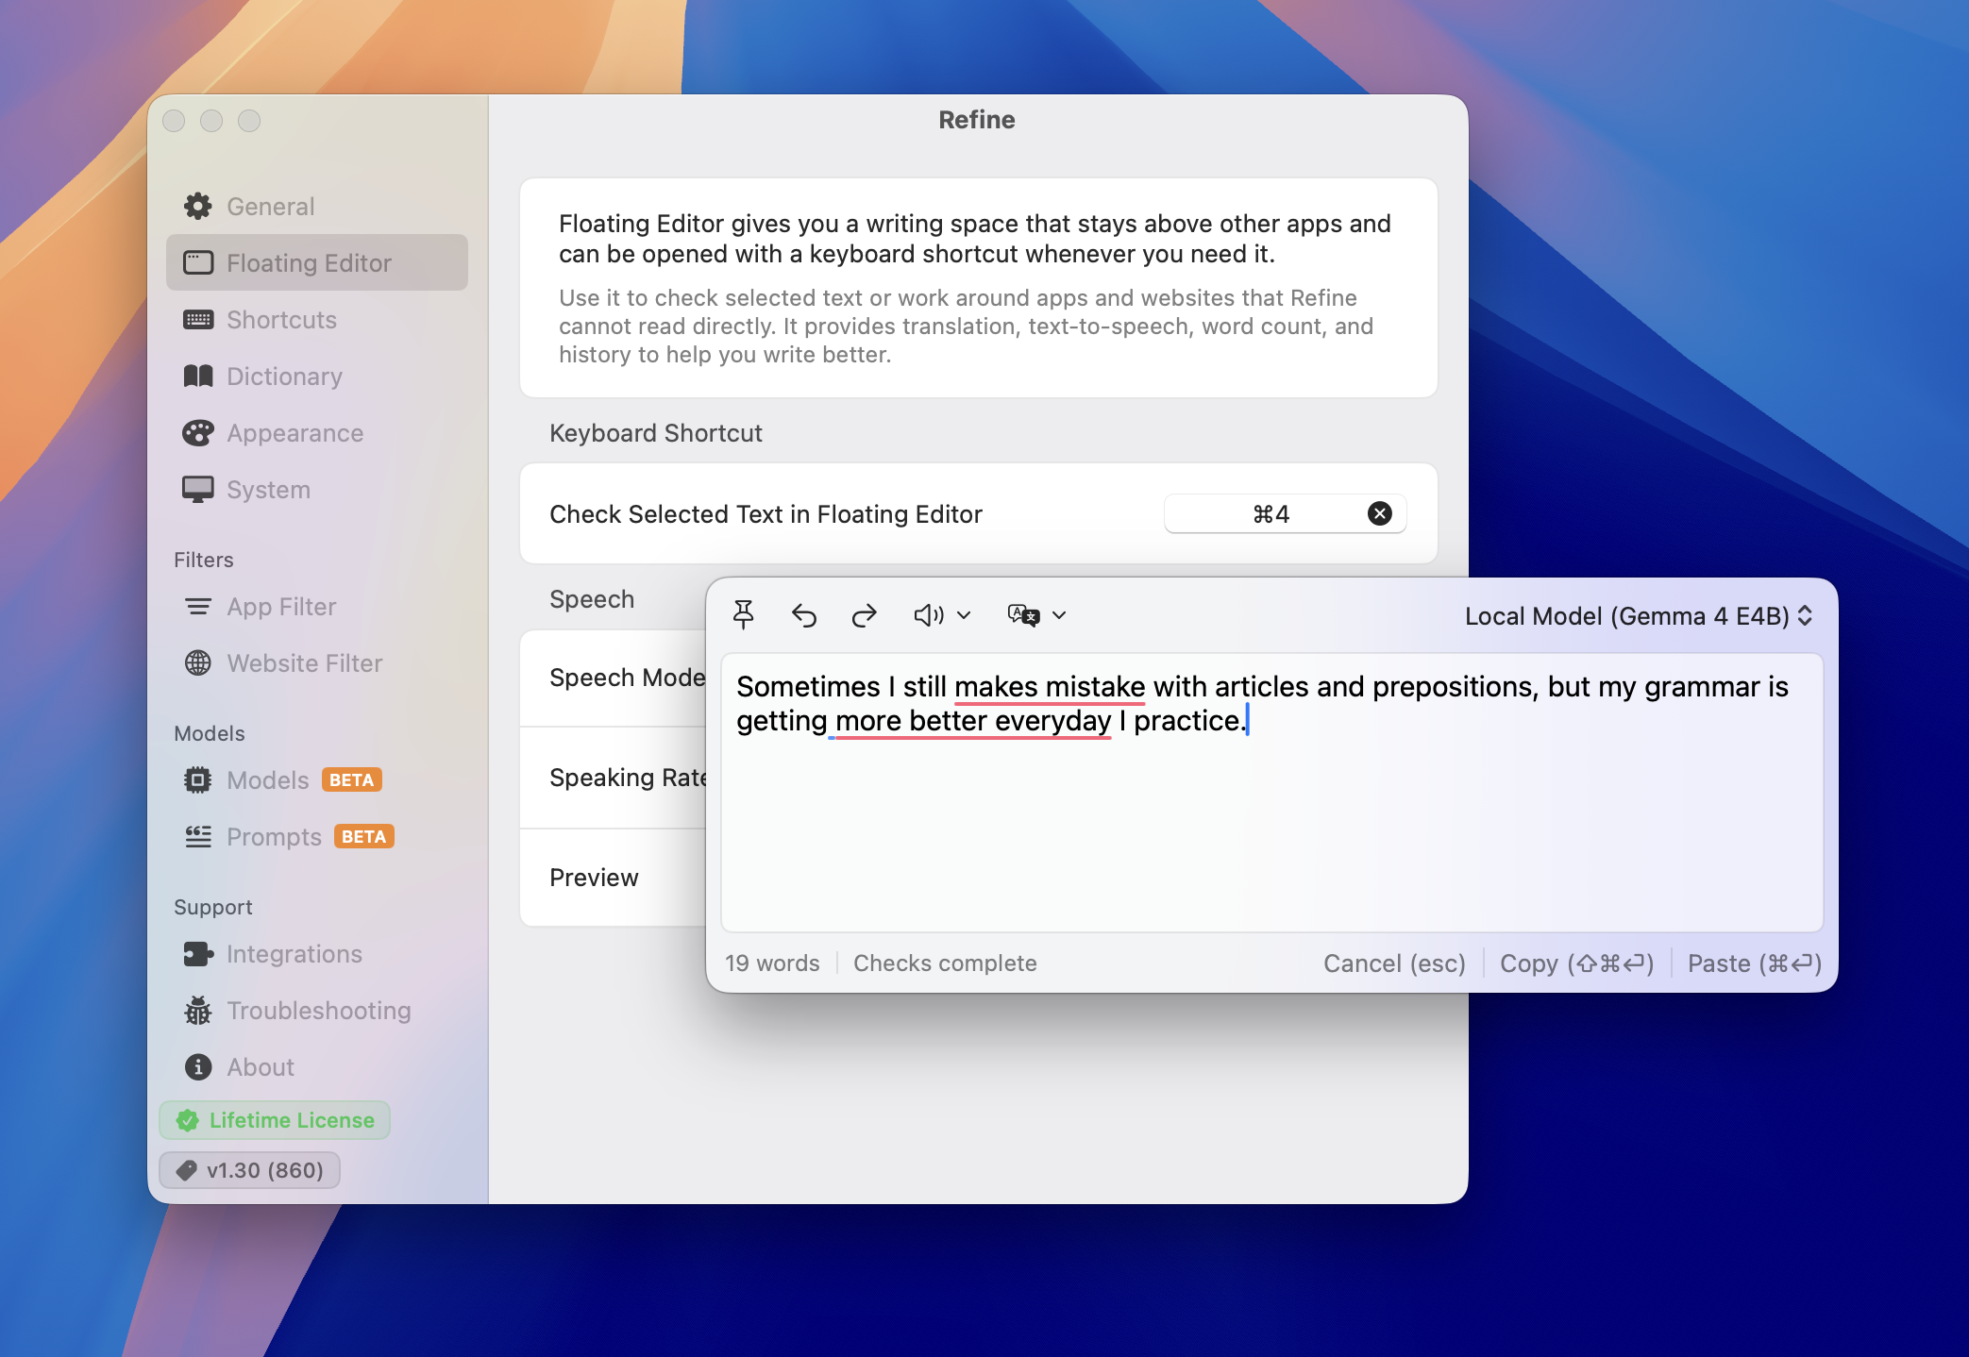1969x1357 pixels.
Task: Click the translate icon in editor toolbar
Action: point(1023,615)
